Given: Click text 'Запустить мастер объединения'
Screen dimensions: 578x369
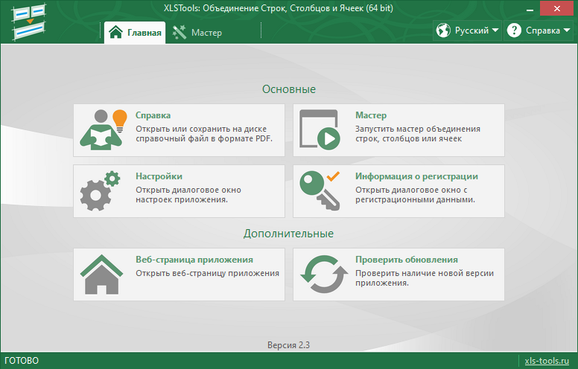Looking at the screenshot, I should pyautogui.click(x=418, y=129).
